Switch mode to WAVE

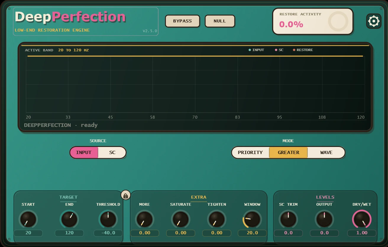(326, 153)
